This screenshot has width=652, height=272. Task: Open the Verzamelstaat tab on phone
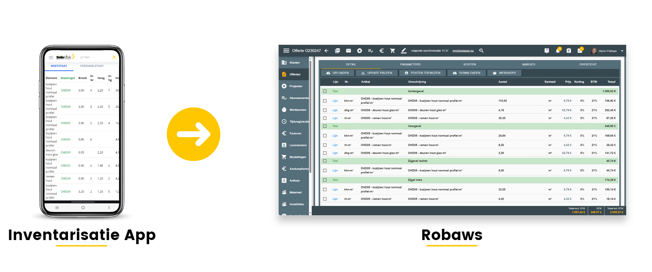tap(92, 66)
